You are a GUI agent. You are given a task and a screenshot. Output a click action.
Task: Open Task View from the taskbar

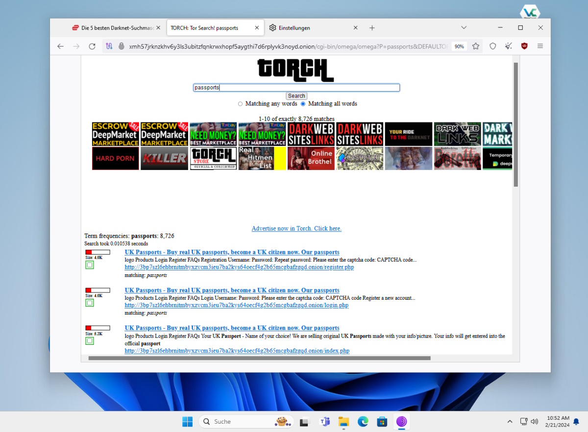point(305,421)
